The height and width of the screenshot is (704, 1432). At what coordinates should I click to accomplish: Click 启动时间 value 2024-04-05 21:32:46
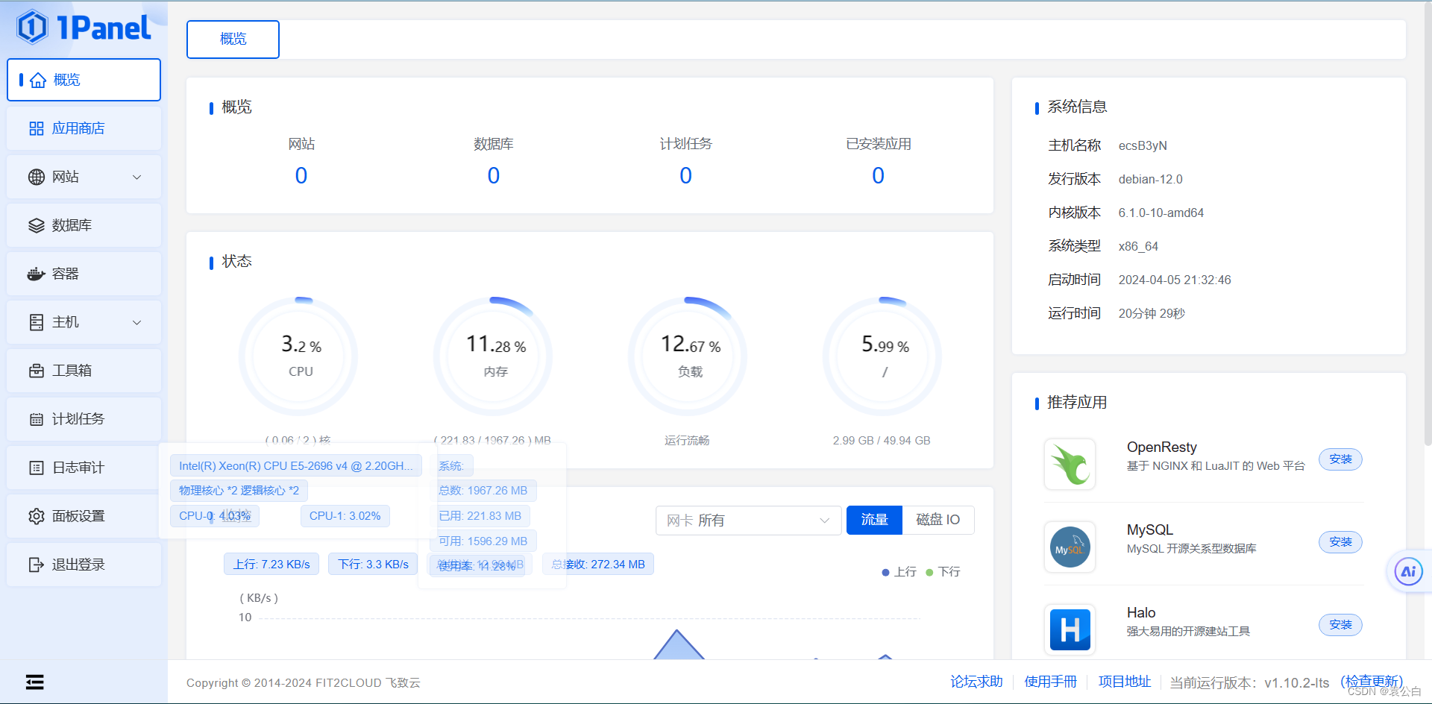coord(1175,280)
